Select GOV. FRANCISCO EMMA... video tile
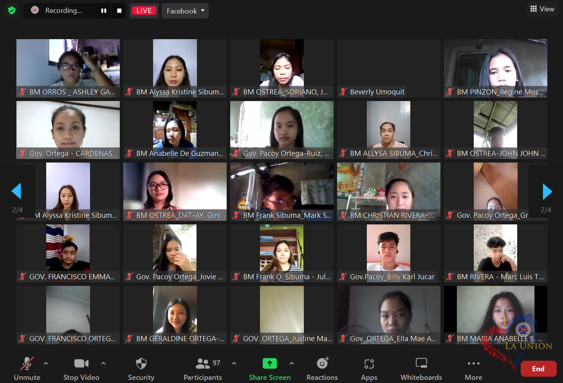The image size is (563, 383). pyautogui.click(x=68, y=253)
